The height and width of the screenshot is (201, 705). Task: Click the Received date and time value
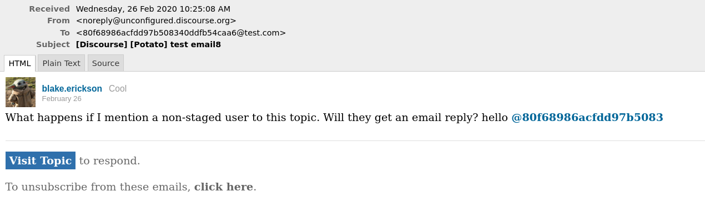point(153,9)
